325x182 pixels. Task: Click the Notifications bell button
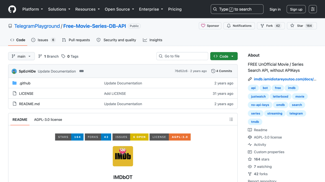click(239, 26)
